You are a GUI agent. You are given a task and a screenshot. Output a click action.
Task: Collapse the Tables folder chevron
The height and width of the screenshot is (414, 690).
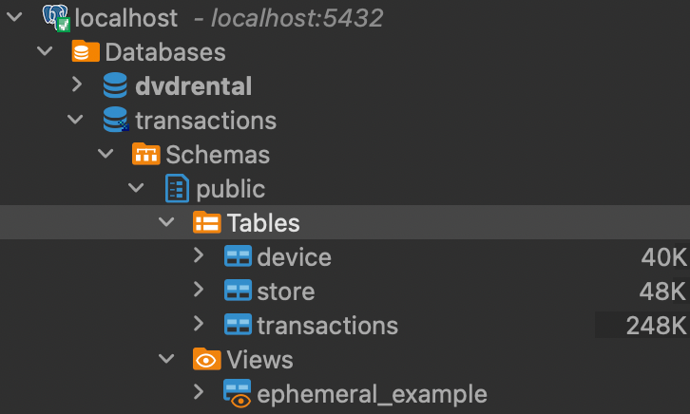point(166,222)
